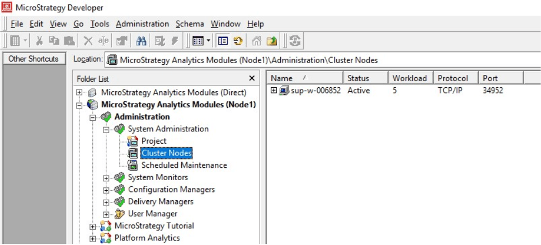Sort by the Protocol column header

[456, 78]
